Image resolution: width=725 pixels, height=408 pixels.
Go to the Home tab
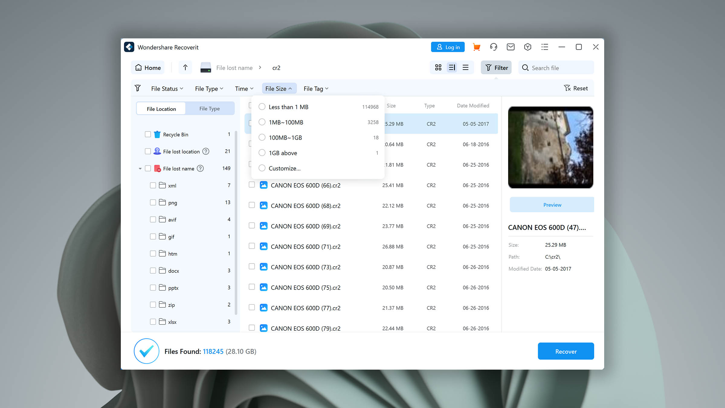(x=148, y=68)
